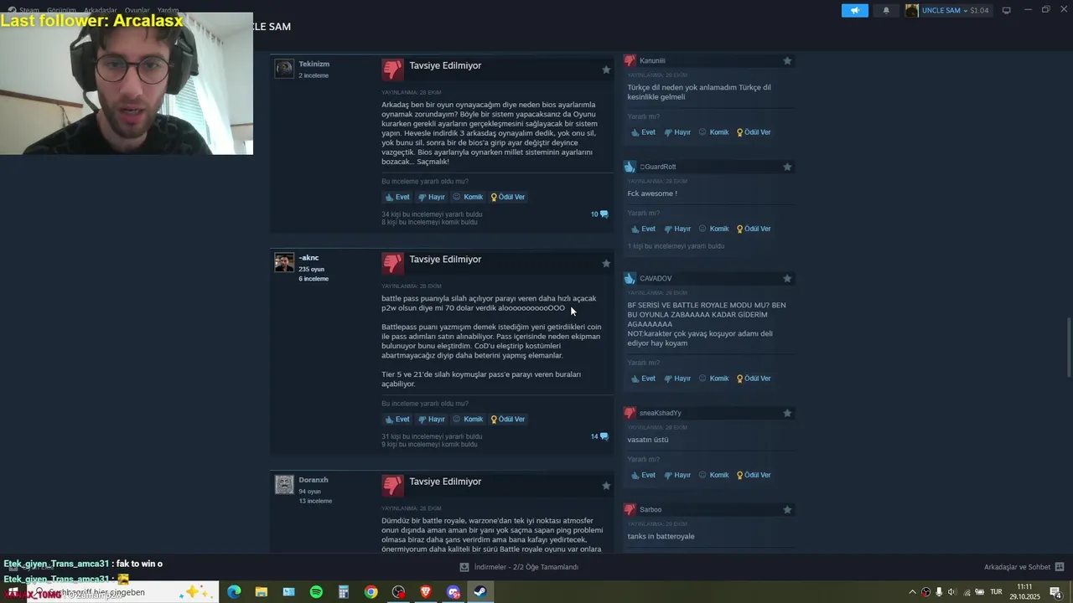1073x603 pixels.
Task: Open Sarboo's profile name
Action: click(651, 509)
